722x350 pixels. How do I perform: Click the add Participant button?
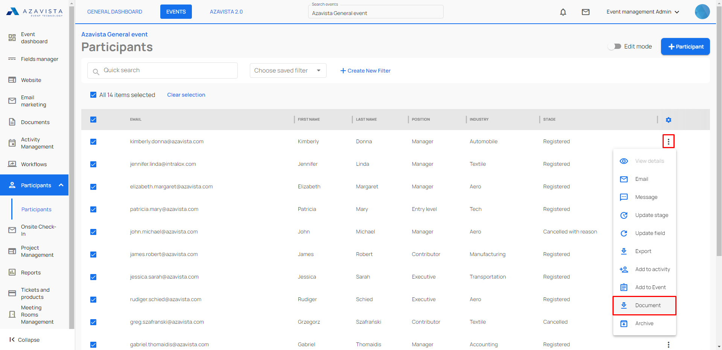point(685,46)
